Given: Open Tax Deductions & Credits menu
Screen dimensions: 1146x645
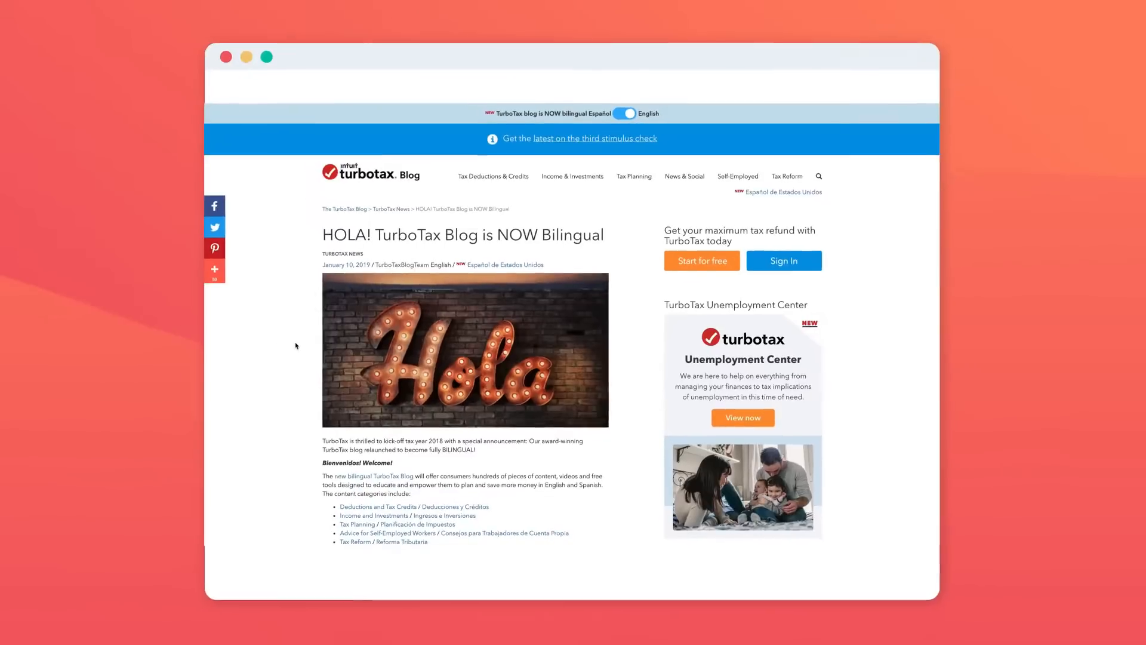Looking at the screenshot, I should 493,176.
